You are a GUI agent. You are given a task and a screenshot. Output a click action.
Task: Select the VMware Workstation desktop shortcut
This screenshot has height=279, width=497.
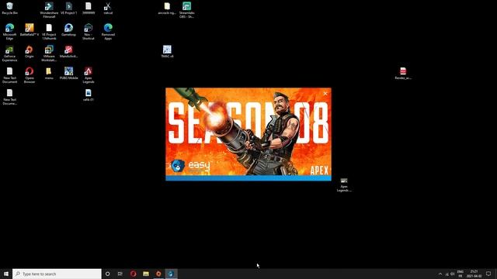tap(49, 53)
